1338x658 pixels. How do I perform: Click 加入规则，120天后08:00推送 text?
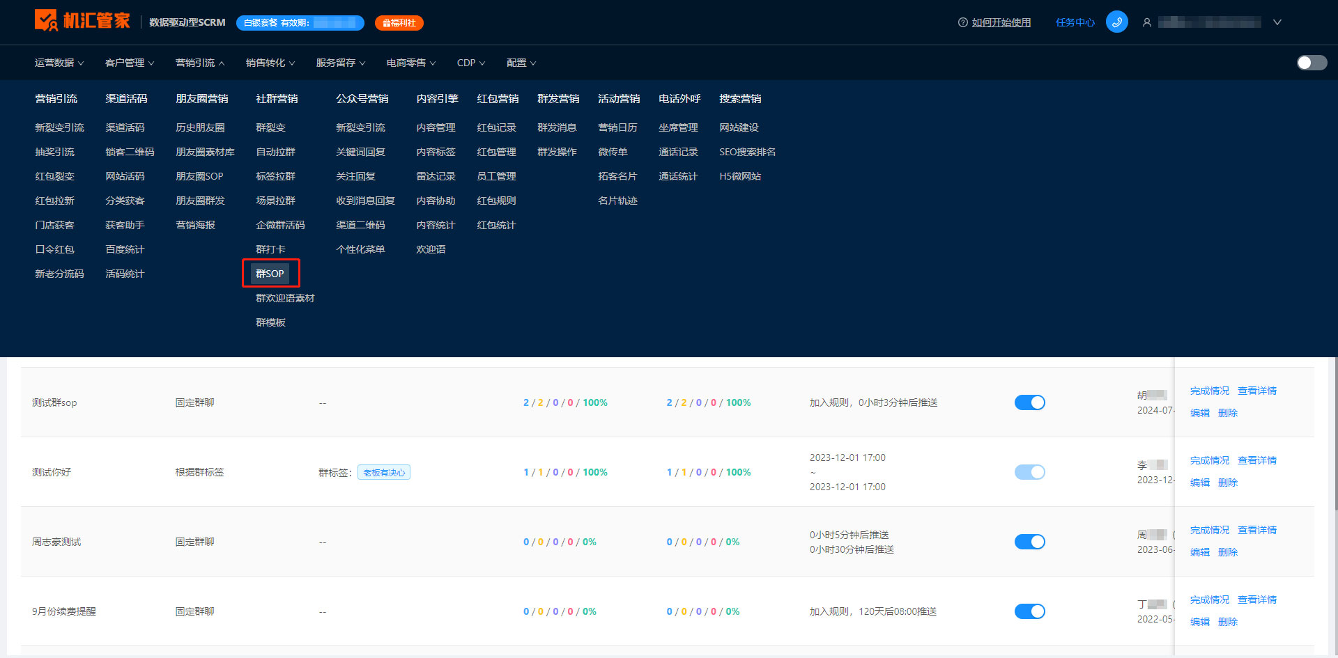873,611
